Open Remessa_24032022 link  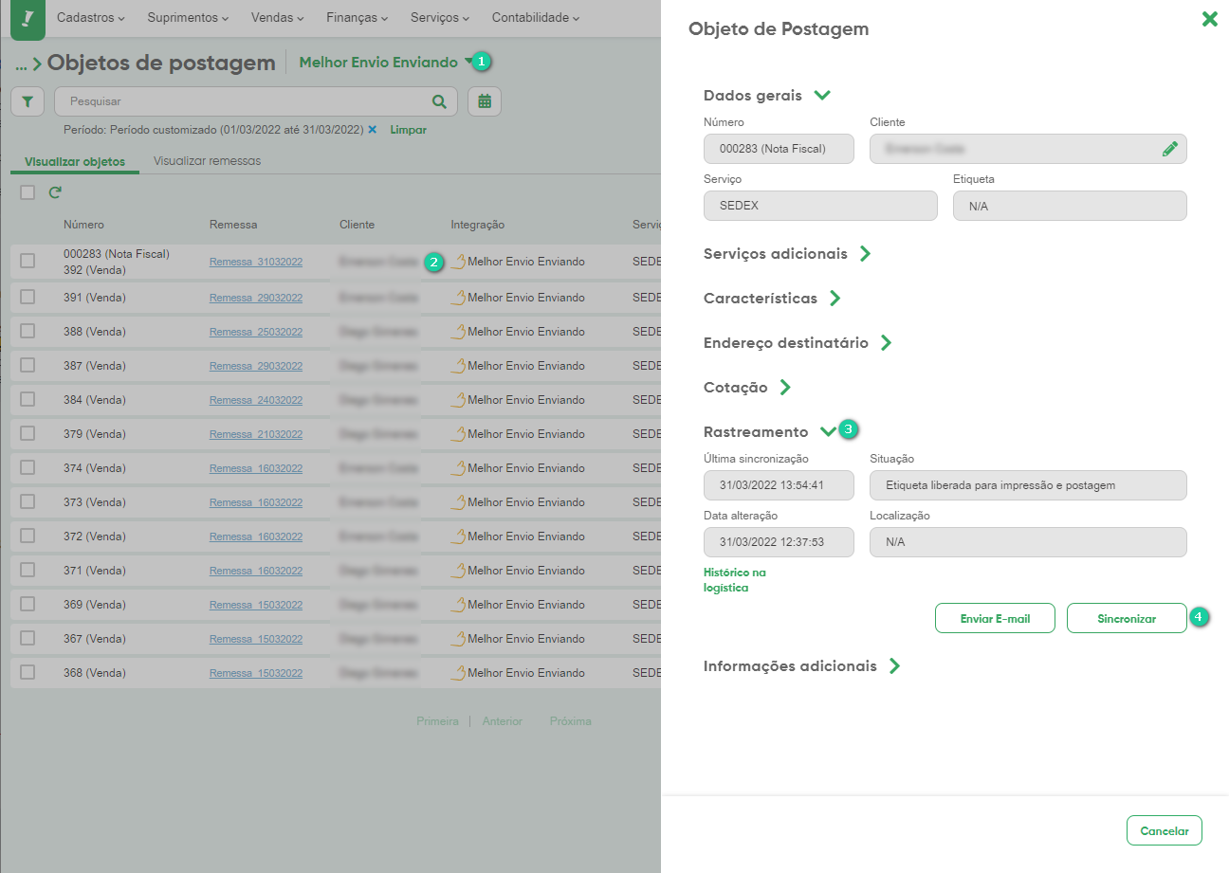point(256,400)
